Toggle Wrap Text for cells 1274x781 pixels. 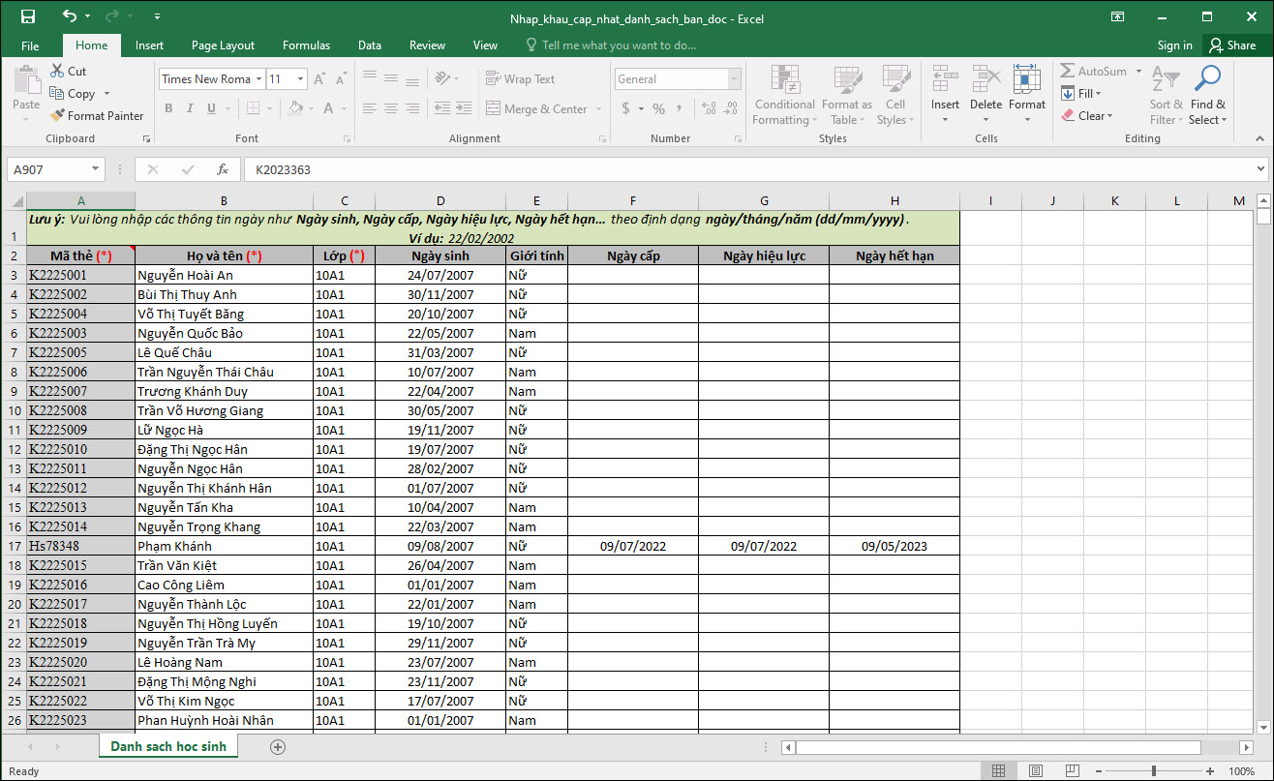coord(520,79)
